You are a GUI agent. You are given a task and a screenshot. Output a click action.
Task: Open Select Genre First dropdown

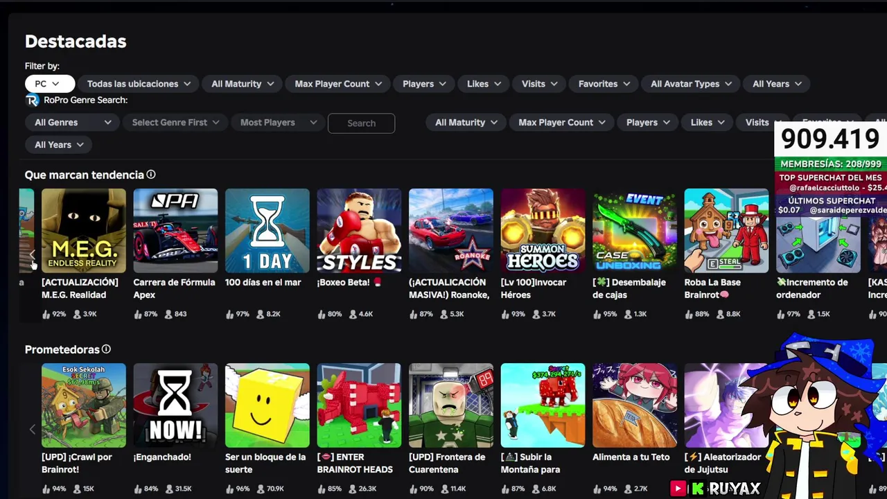175,123
